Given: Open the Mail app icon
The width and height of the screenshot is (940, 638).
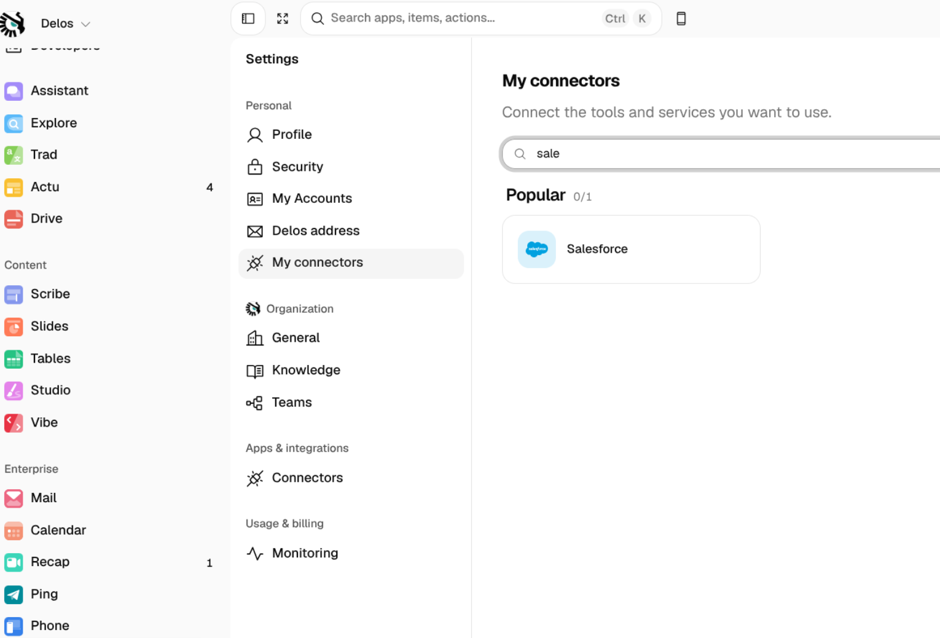Looking at the screenshot, I should click(x=14, y=498).
